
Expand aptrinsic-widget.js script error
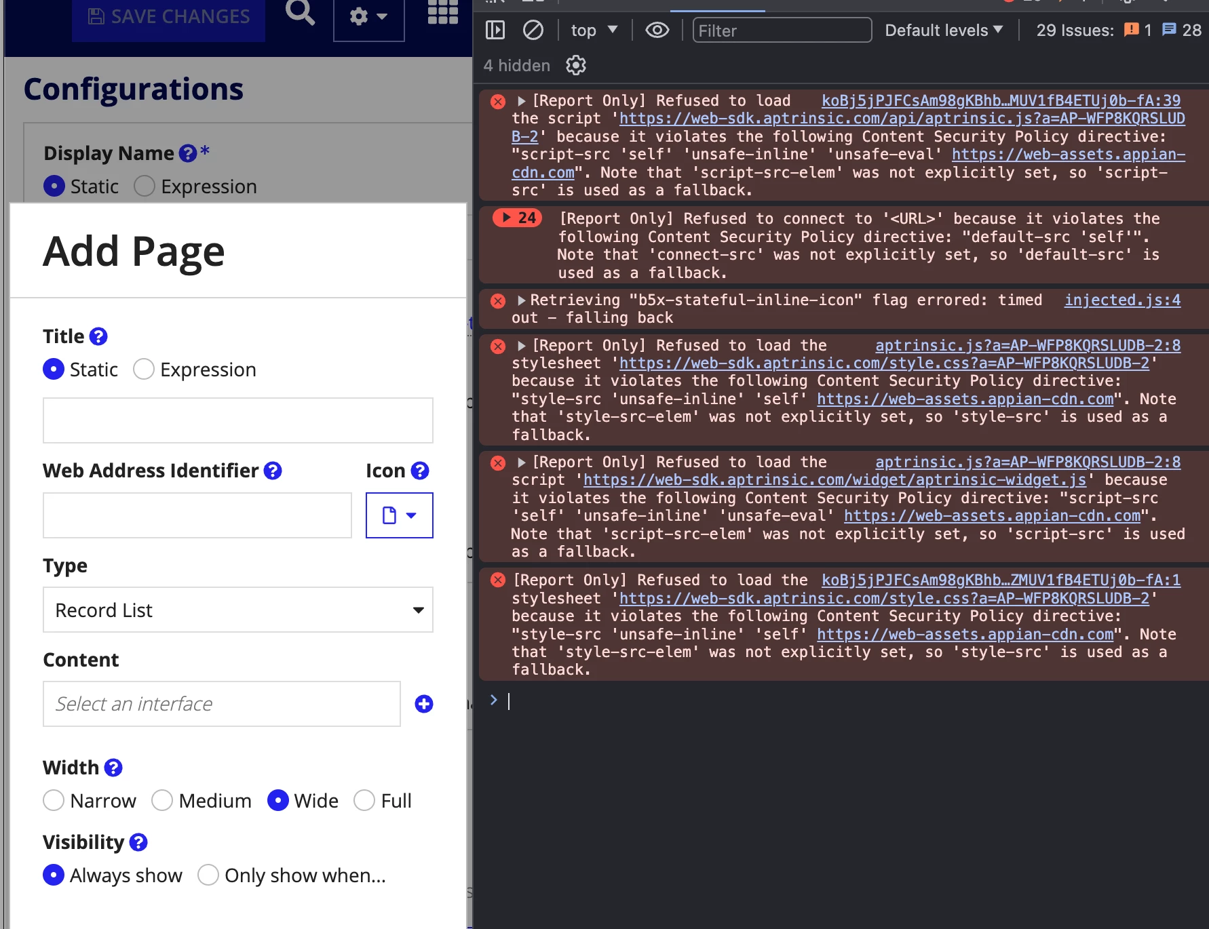(521, 462)
